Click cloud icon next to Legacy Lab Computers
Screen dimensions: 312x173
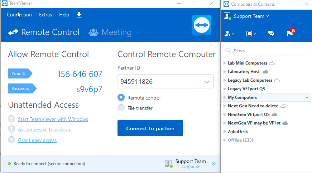[x=277, y=80]
